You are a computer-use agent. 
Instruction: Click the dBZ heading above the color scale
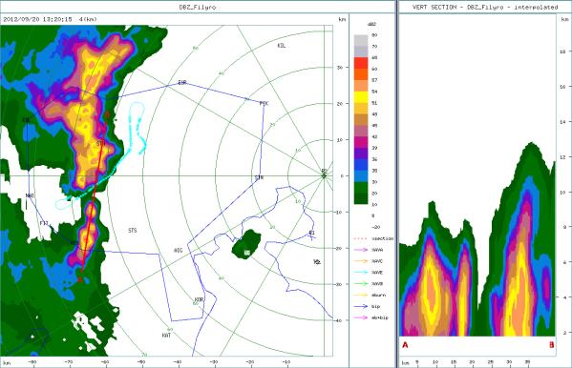pyautogui.click(x=372, y=25)
